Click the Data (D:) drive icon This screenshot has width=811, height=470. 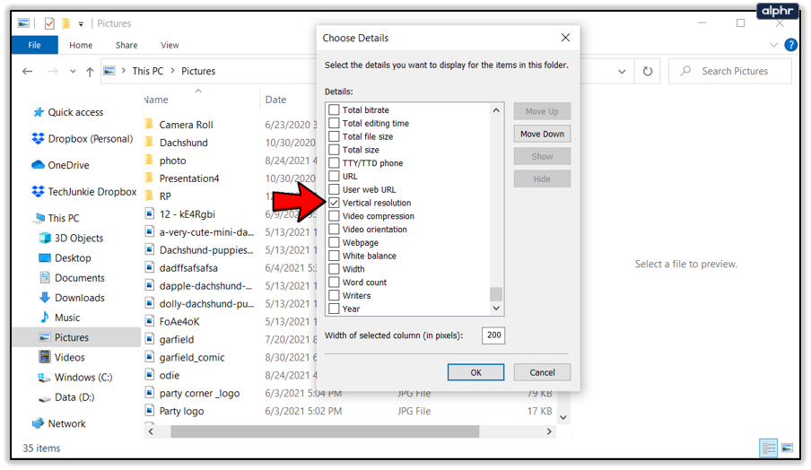point(45,397)
